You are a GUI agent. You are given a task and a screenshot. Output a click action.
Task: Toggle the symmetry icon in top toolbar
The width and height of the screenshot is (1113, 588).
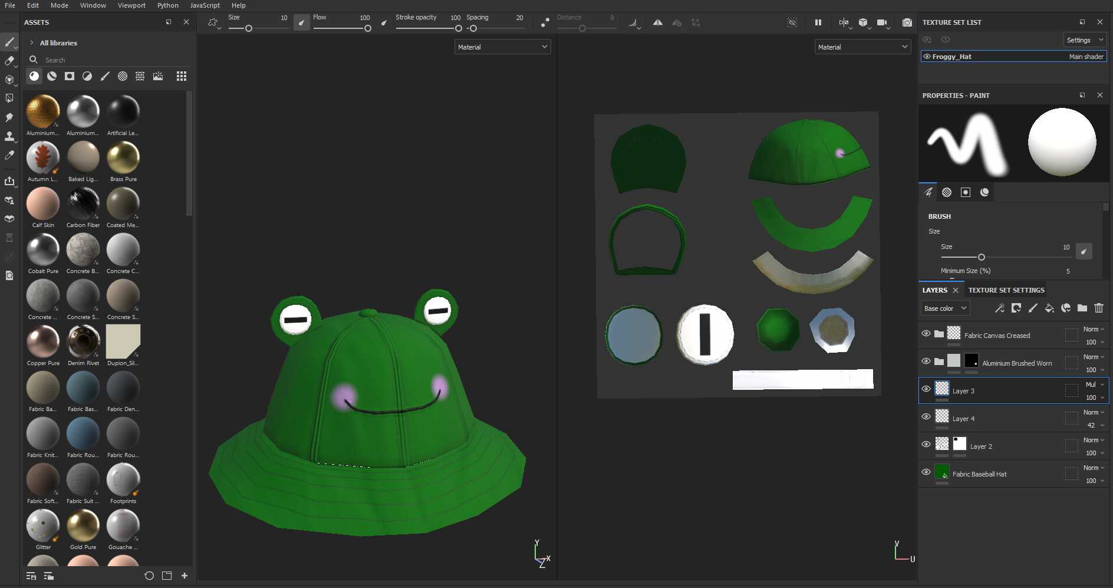pos(657,22)
